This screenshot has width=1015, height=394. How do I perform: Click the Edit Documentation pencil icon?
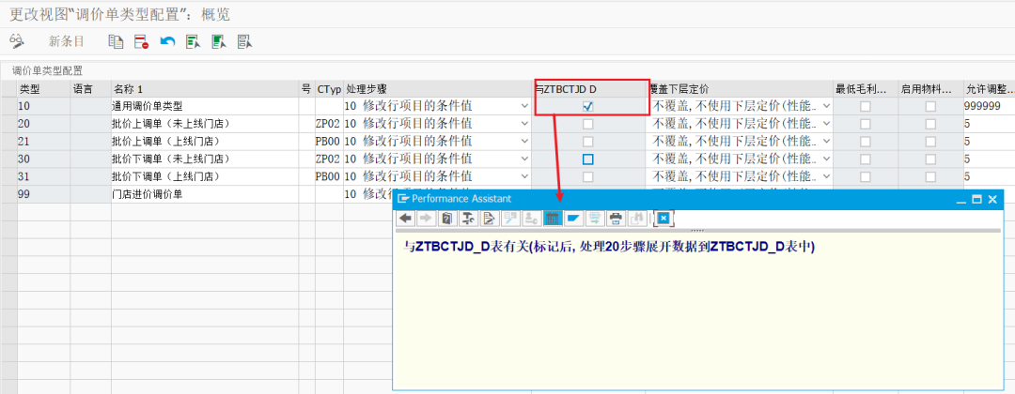tap(489, 219)
